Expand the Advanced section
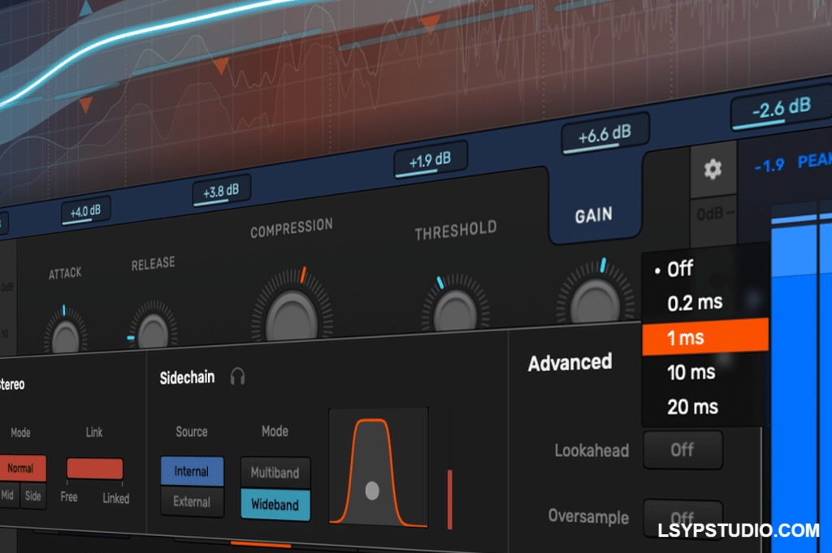 [570, 363]
